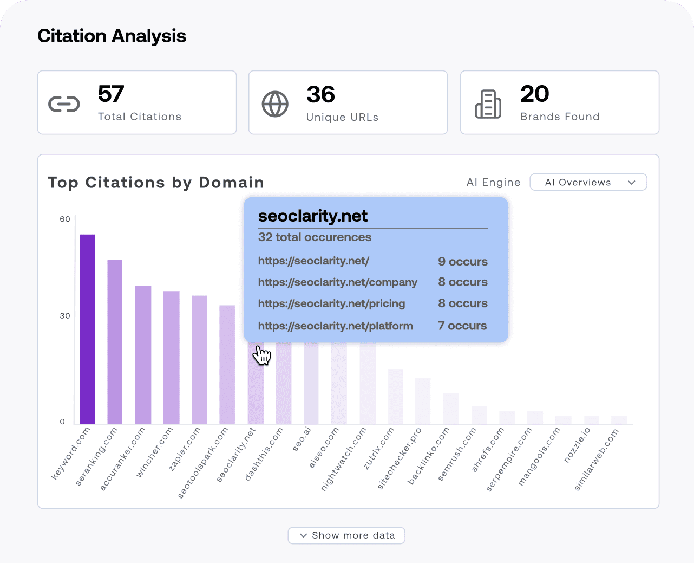This screenshot has width=694, height=563.
Task: Click the chain link icon beside Total Citations
Action: tap(64, 103)
